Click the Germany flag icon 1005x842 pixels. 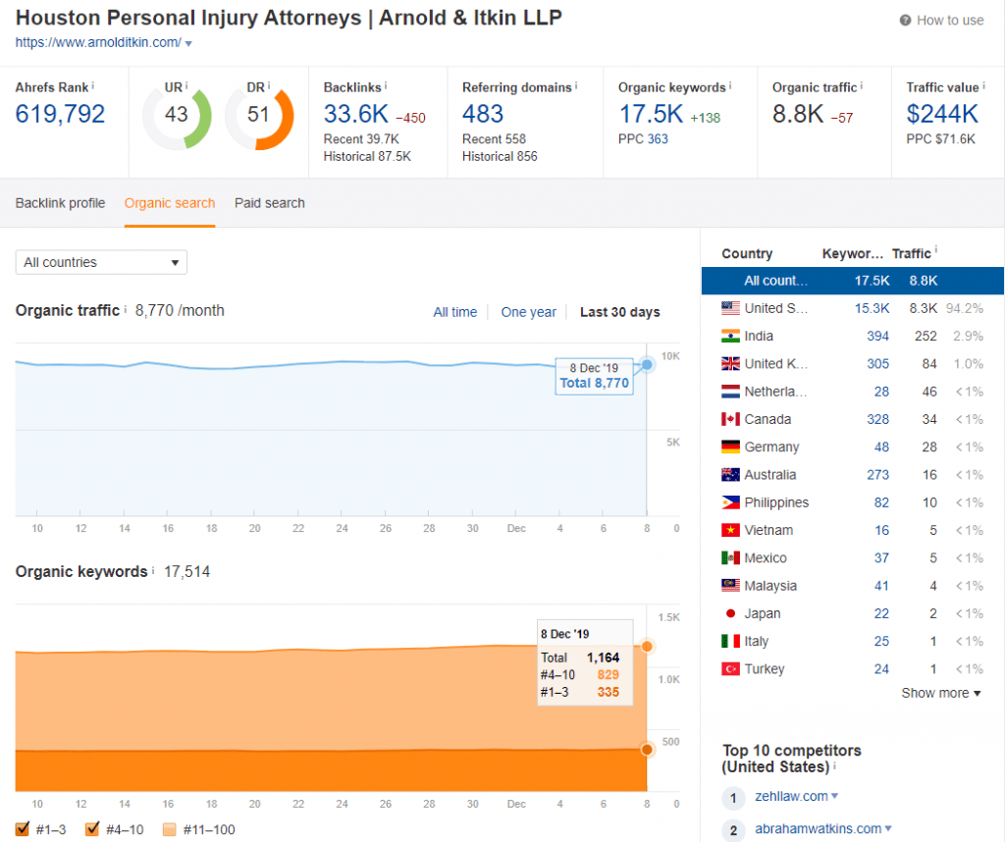click(x=730, y=447)
